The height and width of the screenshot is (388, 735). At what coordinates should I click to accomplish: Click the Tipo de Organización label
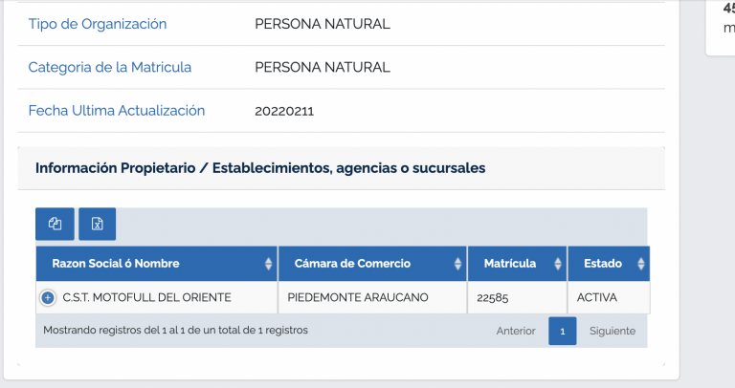(x=98, y=24)
